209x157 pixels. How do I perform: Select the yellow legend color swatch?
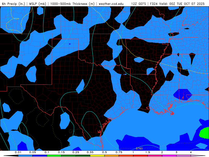coord(97,156)
